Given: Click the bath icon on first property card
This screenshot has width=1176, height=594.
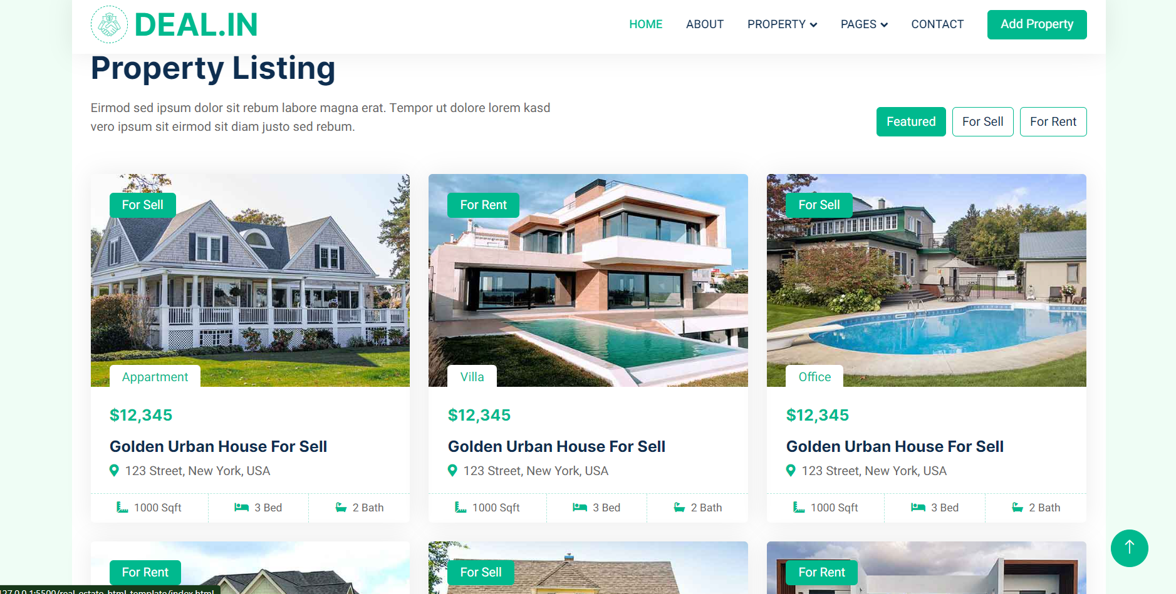Looking at the screenshot, I should tap(341, 508).
